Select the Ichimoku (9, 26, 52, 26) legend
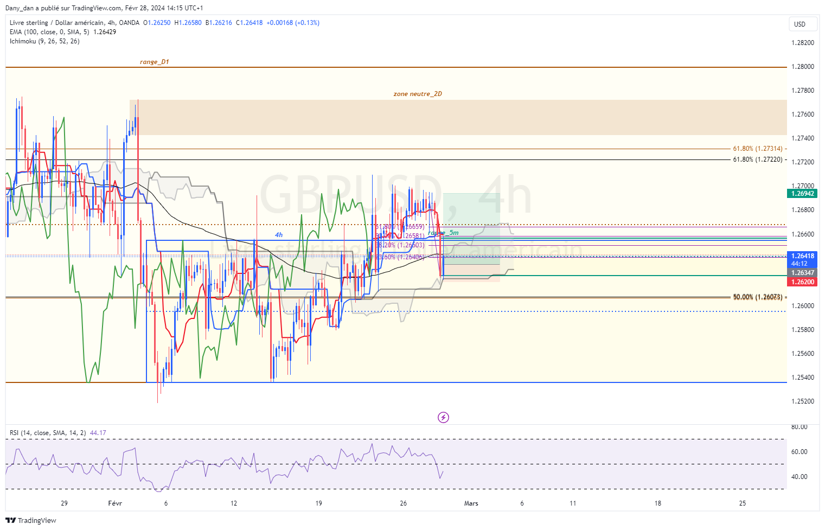Viewport: 825px width, 530px height. coord(44,41)
